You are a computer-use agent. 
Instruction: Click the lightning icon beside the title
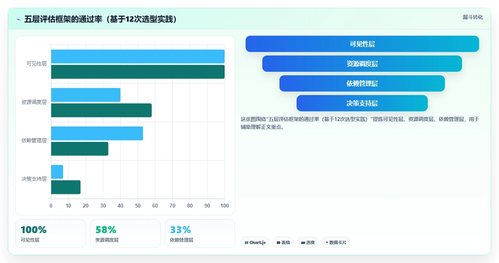pyautogui.click(x=18, y=19)
